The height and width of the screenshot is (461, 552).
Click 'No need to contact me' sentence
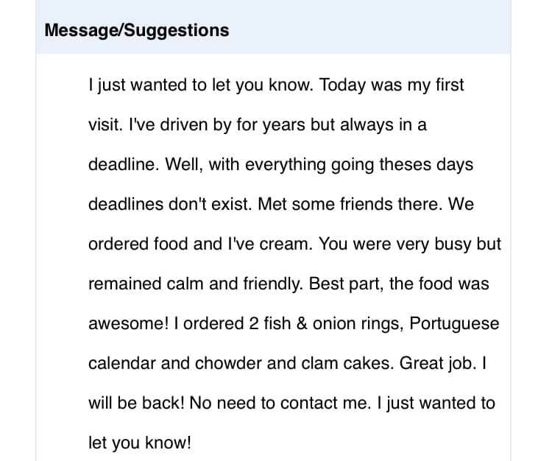click(280, 404)
